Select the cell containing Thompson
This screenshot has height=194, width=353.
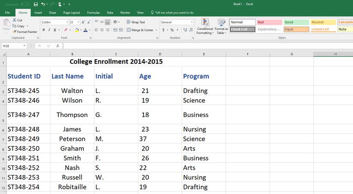[x=72, y=115]
